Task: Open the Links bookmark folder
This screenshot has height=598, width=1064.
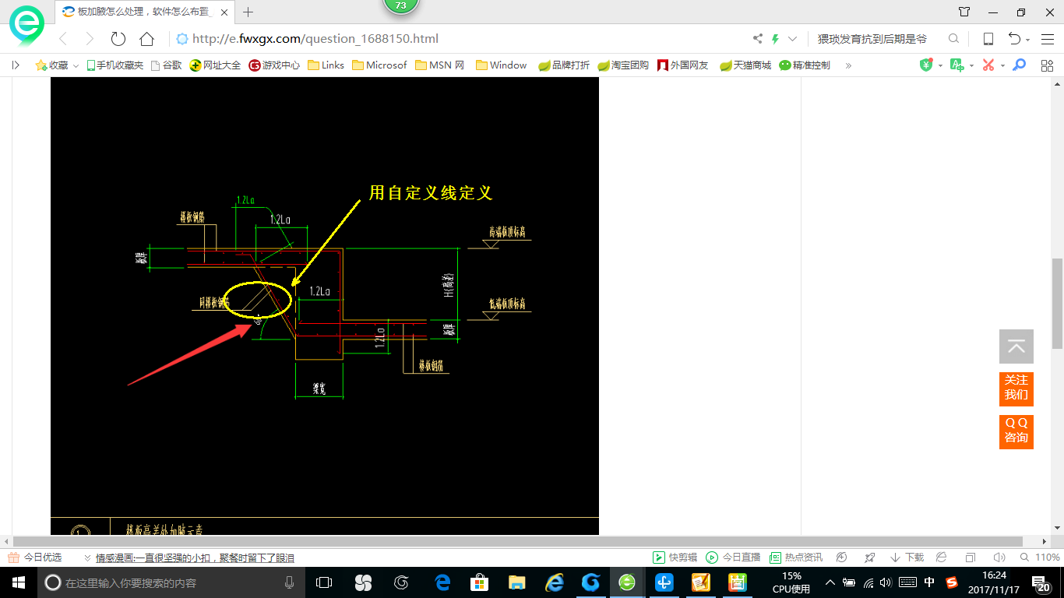Action: (326, 65)
